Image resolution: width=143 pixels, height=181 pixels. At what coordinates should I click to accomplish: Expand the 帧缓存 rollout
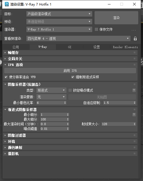pos(5,53)
